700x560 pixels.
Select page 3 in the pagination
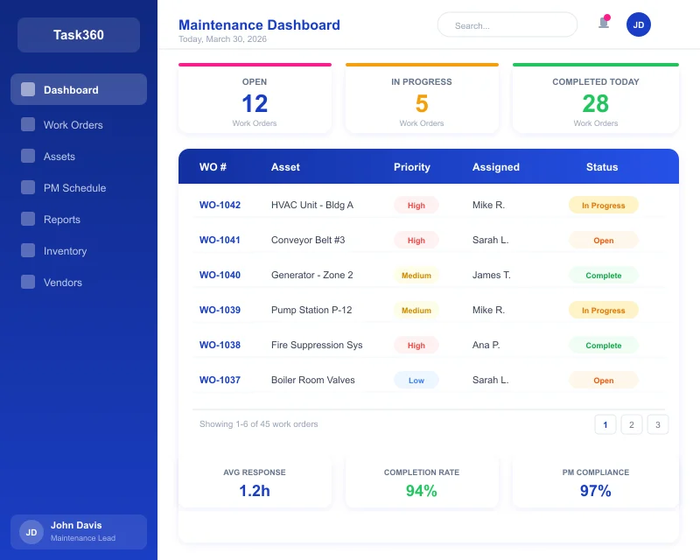pyautogui.click(x=658, y=424)
